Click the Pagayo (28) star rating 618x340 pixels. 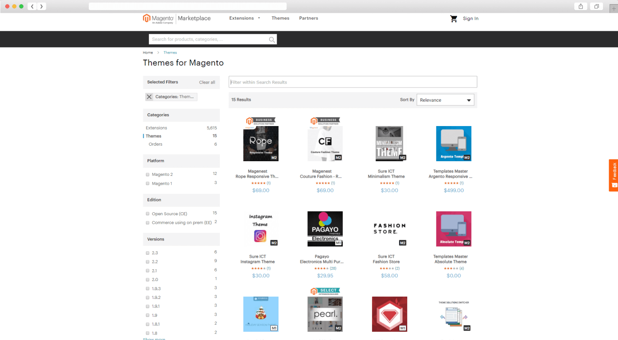point(325,268)
